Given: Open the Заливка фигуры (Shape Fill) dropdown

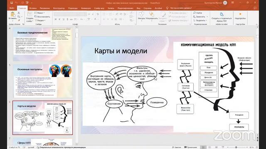Looking at the screenshot, I should (x=178, y=13).
